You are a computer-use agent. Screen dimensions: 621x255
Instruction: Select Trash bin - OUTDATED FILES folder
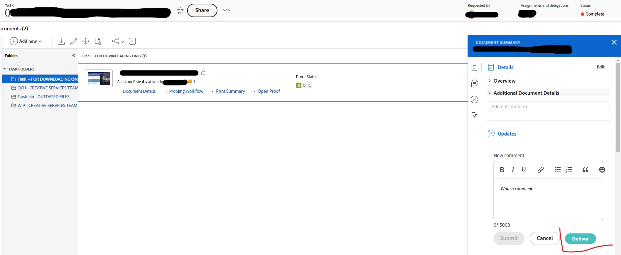tap(40, 96)
